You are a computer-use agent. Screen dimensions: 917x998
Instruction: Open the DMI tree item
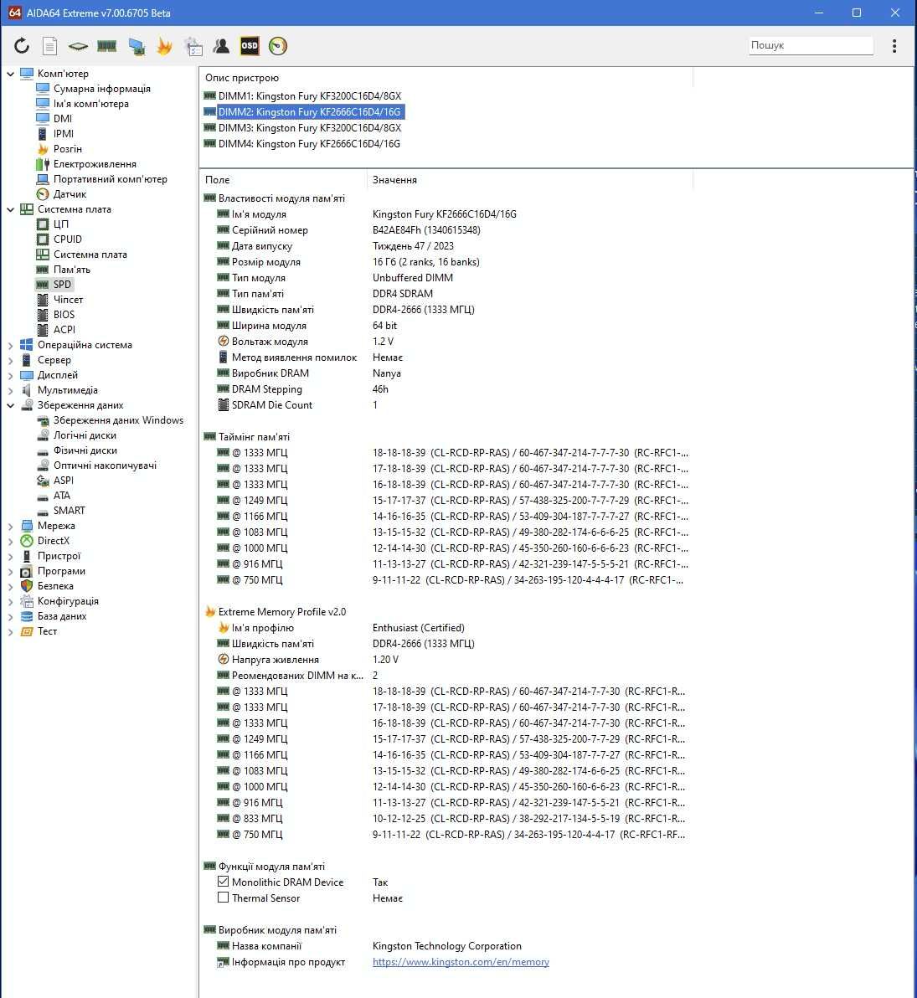(63, 119)
